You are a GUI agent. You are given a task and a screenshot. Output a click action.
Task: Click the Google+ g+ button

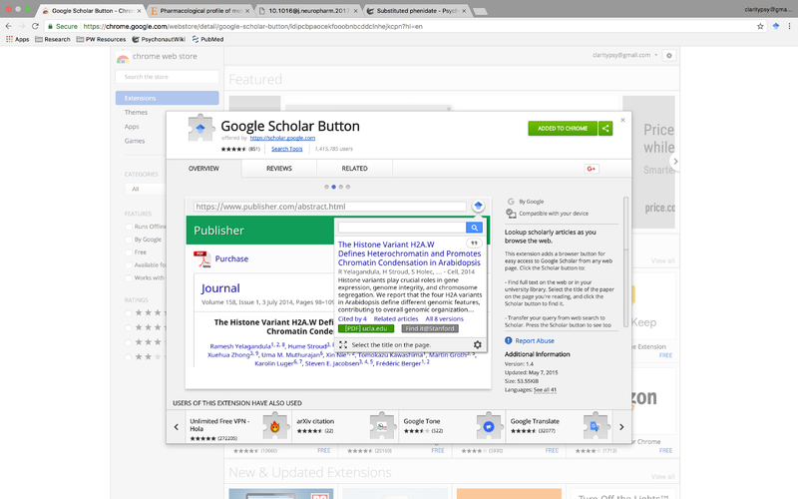click(591, 169)
